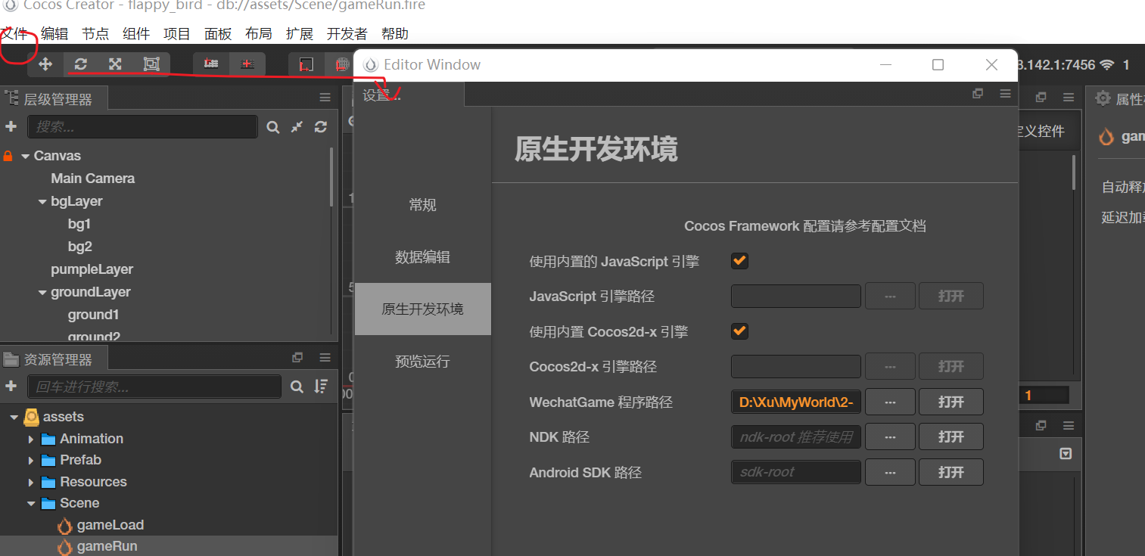Browse for the NDK 路径
Image resolution: width=1145 pixels, height=556 pixels.
(890, 436)
